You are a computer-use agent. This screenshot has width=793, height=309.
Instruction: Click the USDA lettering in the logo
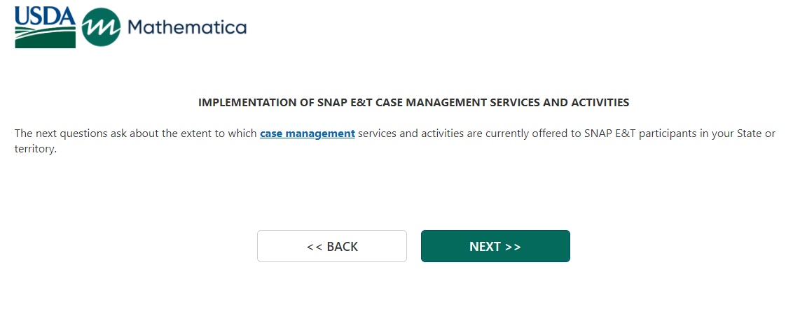45,17
